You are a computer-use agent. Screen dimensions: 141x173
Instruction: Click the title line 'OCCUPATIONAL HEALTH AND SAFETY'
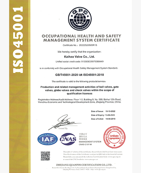81,36
